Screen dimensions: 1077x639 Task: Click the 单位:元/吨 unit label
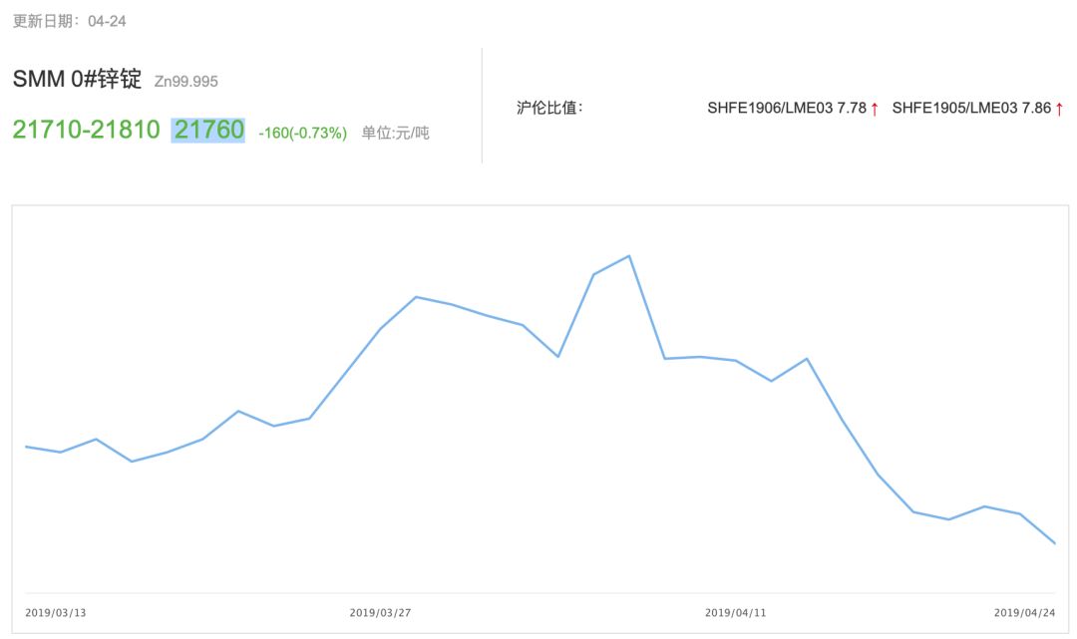click(x=395, y=133)
